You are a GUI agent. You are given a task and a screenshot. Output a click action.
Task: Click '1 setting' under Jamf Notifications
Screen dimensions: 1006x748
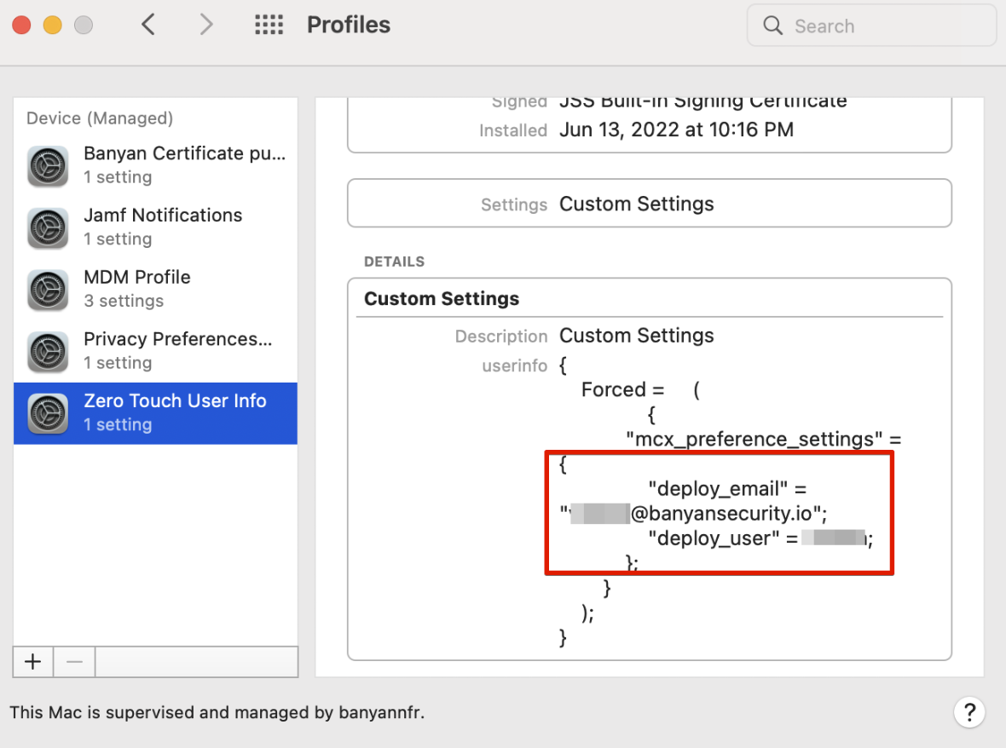click(x=118, y=239)
